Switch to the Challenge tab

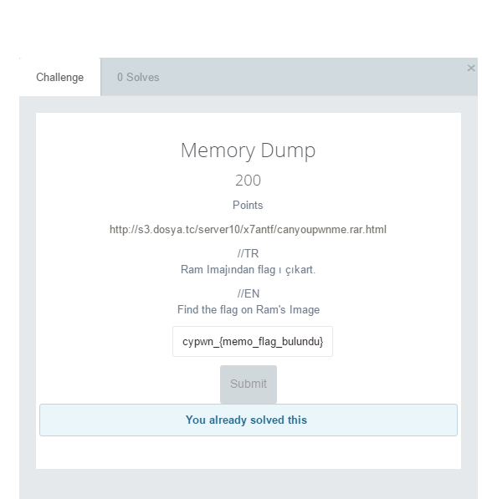coord(60,77)
